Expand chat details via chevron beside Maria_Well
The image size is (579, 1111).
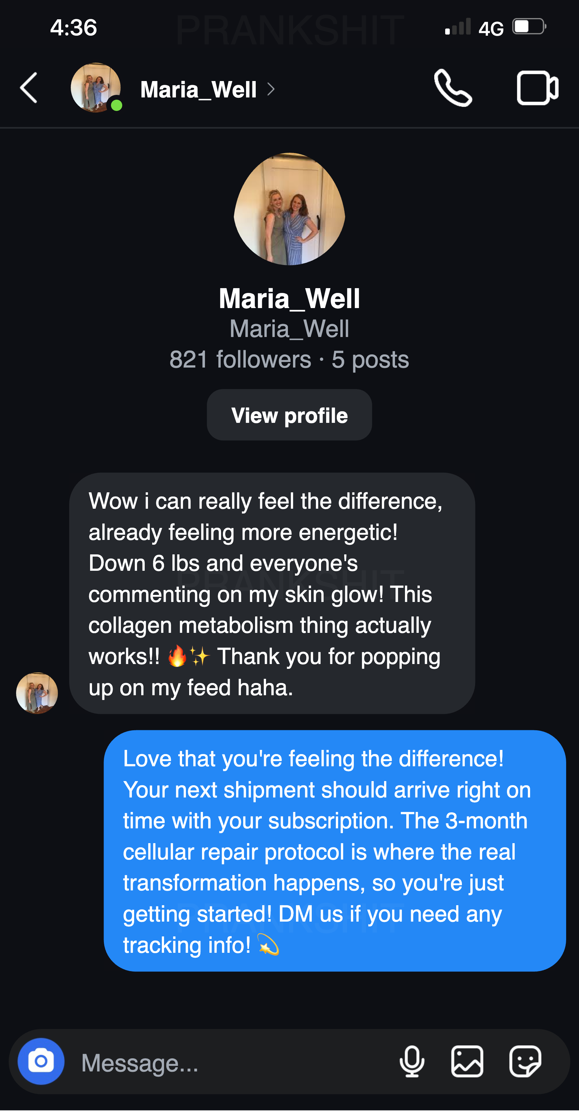click(271, 89)
